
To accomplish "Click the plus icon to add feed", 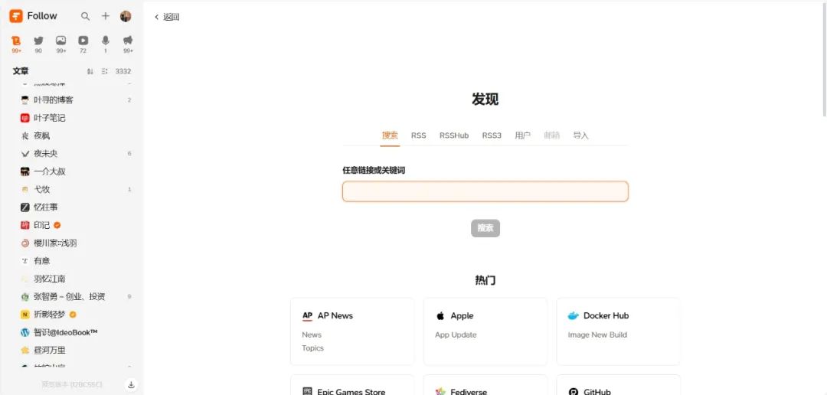I will [x=106, y=16].
